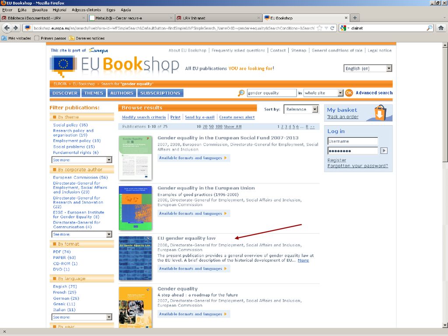The image size is (448, 336).
Task: Open the DISCOVER navigation button
Action: click(65, 93)
